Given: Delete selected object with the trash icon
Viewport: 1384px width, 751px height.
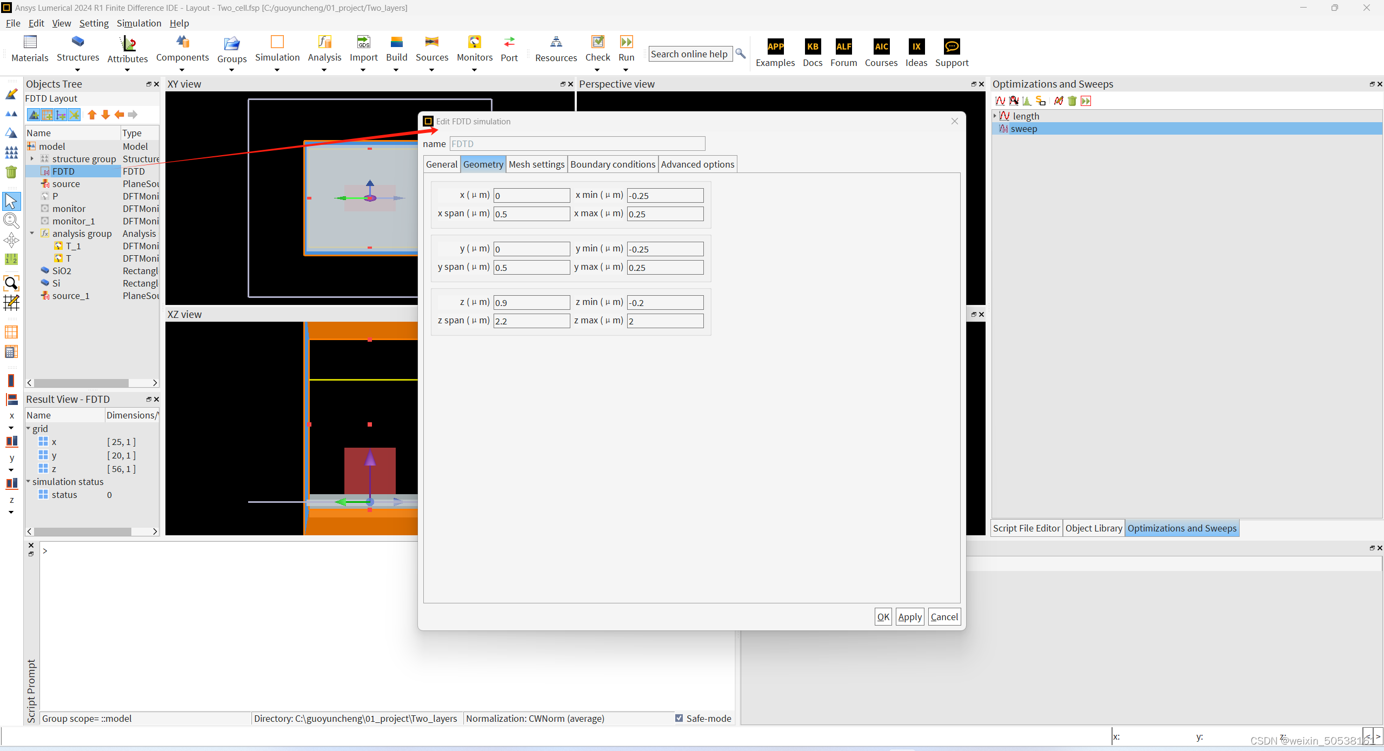Looking at the screenshot, I should pos(11,172).
